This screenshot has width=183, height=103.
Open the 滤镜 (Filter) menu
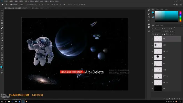coord(37,1)
